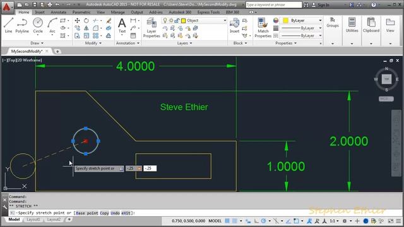Switch to Layout1 tab

[x=33, y=219]
